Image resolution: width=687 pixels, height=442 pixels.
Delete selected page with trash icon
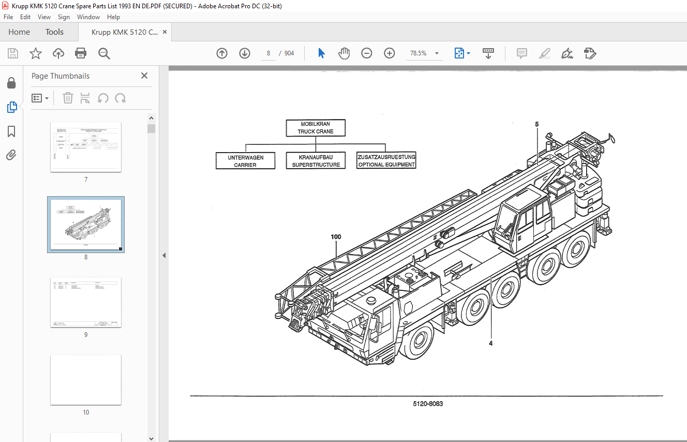(68, 98)
